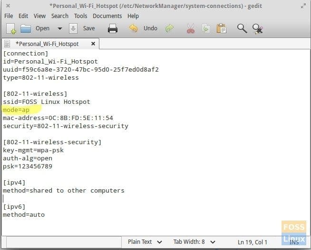Open the Edit menu
This screenshot has height=250, width=311.
pyautogui.click(x=23, y=16)
